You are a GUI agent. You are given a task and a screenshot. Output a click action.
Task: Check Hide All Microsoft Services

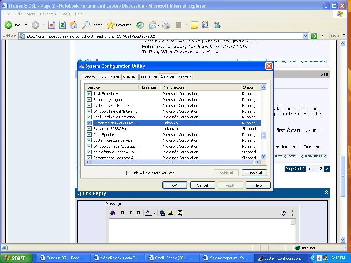(x=129, y=173)
